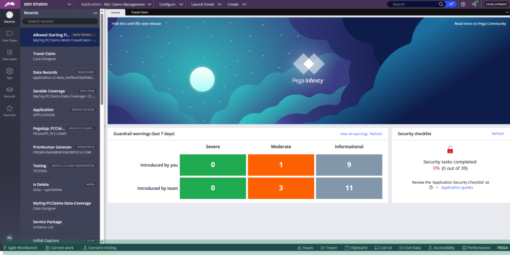Click the red unlocked padlock icon
The image size is (510, 255).
coord(450,149)
